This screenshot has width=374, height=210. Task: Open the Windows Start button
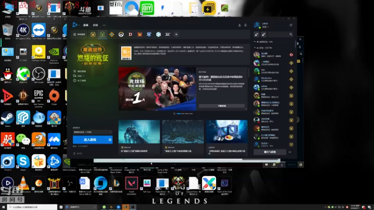coord(3,207)
